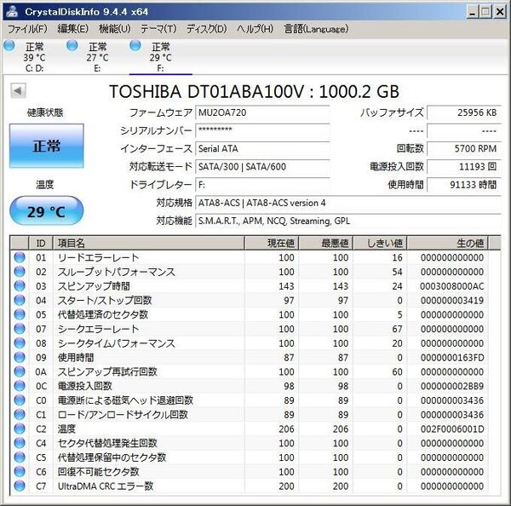Click status orb for スピンアップ再試行回数 row
The height and width of the screenshot is (506, 511).
click(x=20, y=371)
